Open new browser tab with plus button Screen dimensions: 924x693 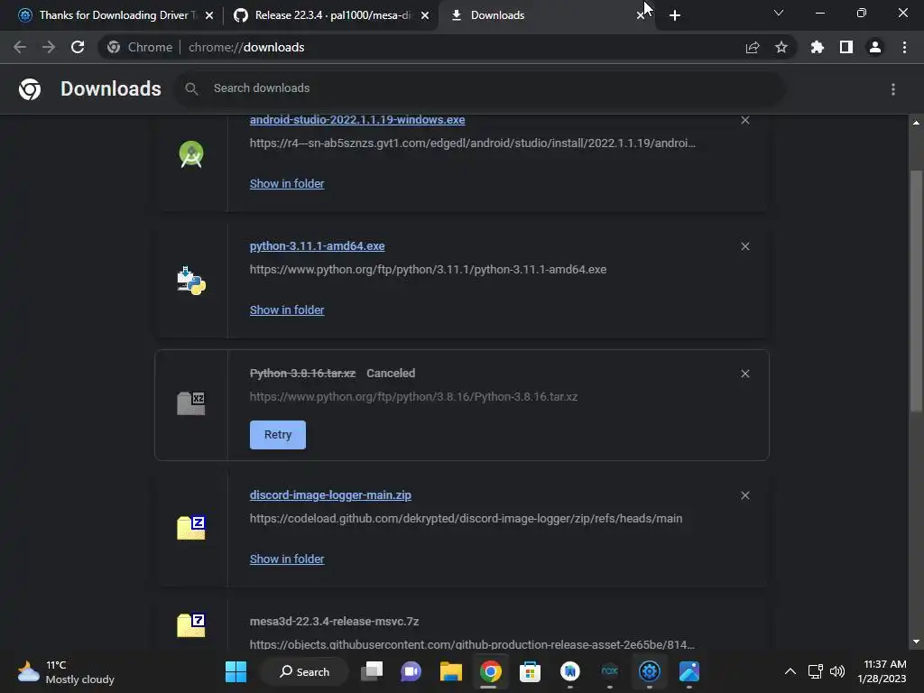click(x=675, y=15)
